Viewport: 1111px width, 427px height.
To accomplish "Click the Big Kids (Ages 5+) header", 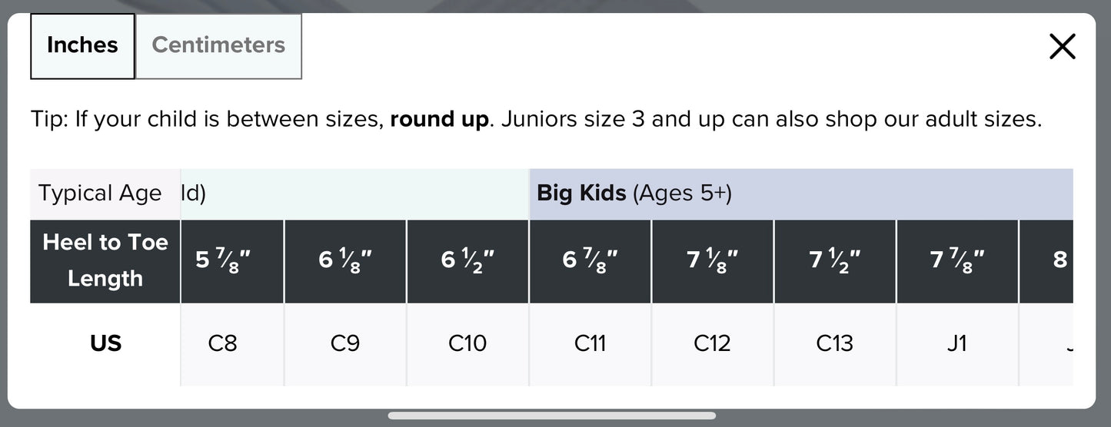I will [x=634, y=194].
